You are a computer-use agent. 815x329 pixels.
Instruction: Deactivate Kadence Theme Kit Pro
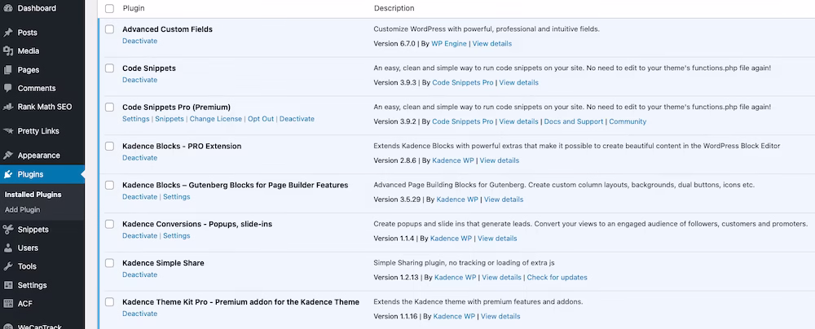(x=140, y=314)
